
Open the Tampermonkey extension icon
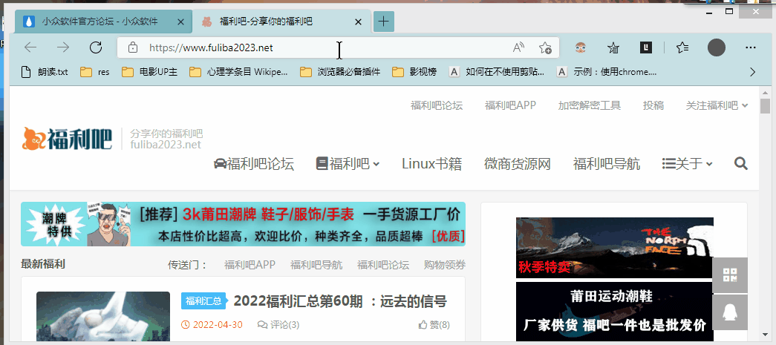581,48
